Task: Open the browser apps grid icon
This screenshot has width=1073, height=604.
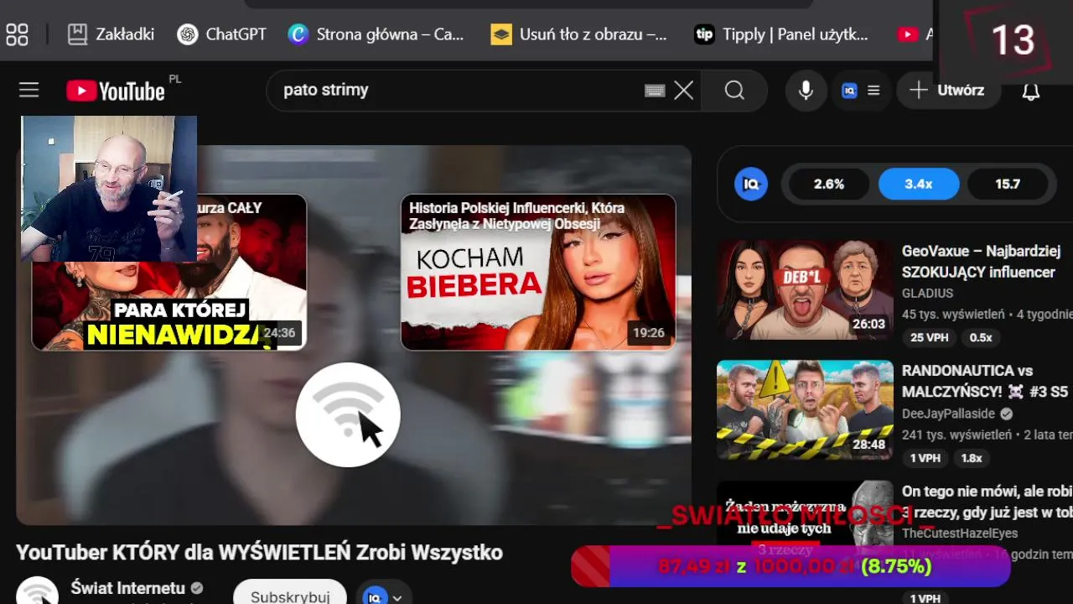Action: tap(17, 34)
